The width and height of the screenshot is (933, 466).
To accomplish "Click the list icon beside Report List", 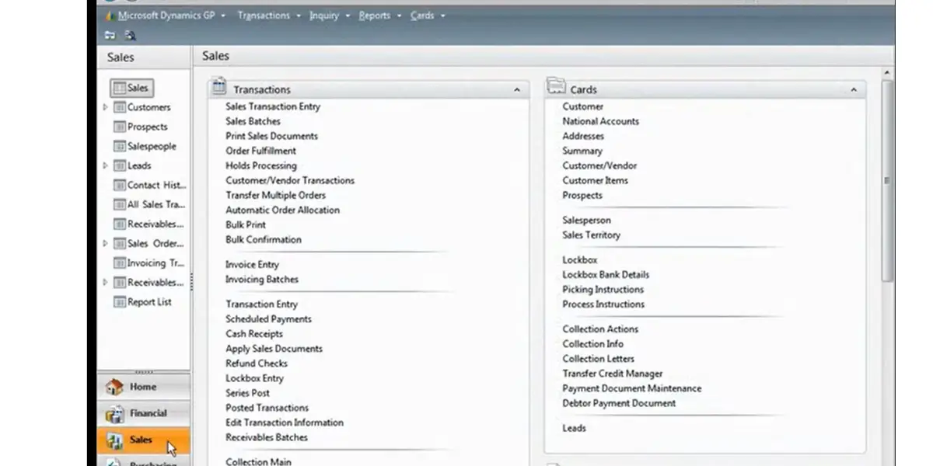I will 120,302.
